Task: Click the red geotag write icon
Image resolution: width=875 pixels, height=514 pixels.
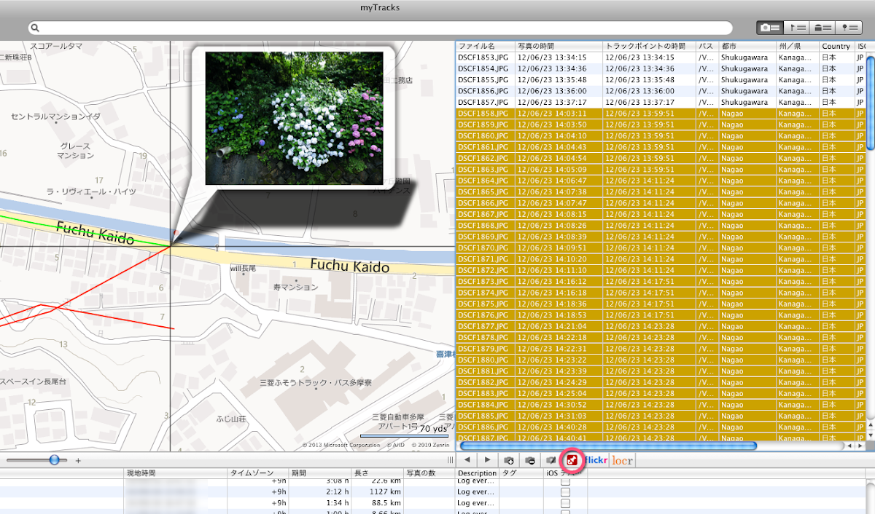Action: tap(572, 460)
